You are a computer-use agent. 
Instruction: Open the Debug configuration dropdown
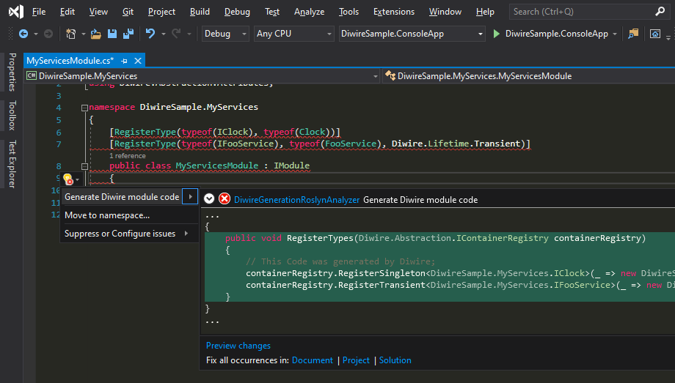(225, 34)
